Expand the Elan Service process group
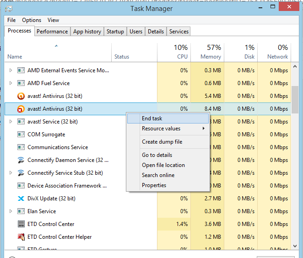Image resolution: width=303 pixels, height=258 pixels. coord(11,211)
